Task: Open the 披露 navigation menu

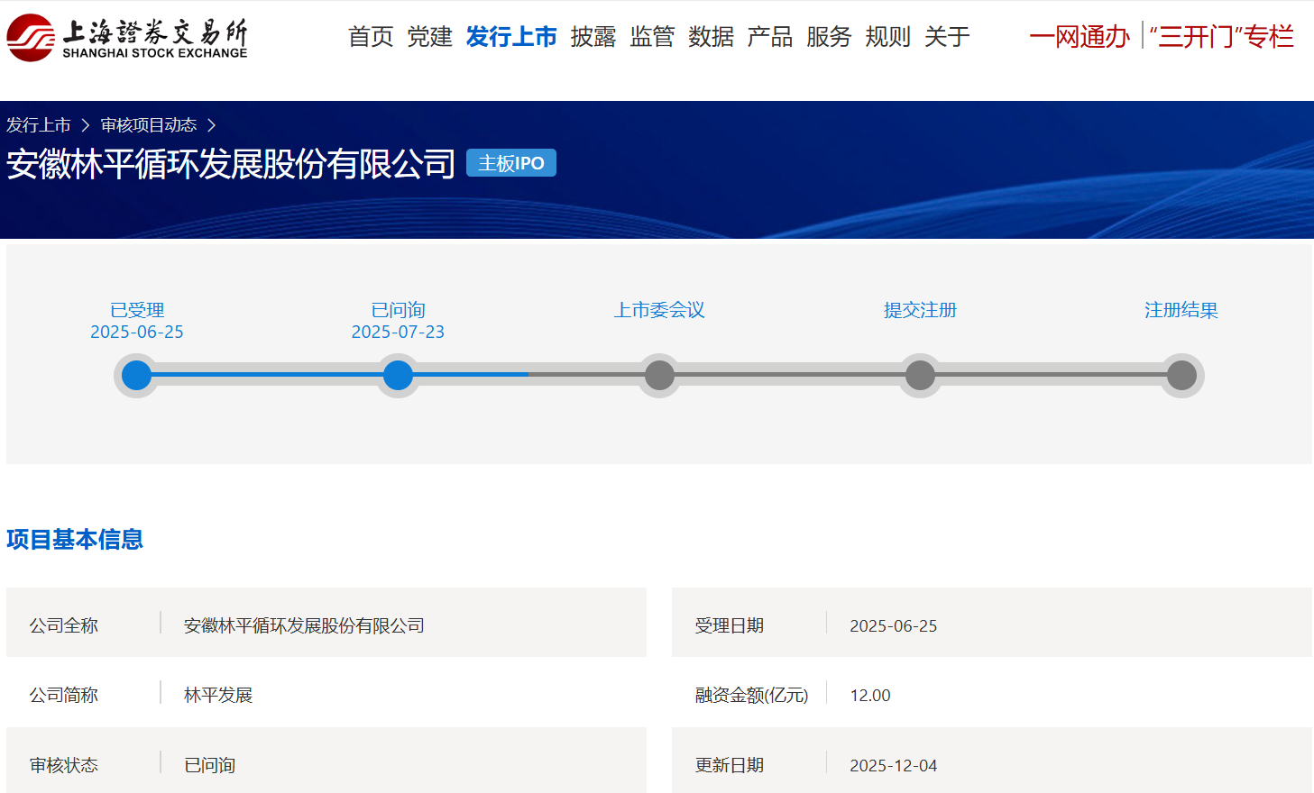Action: point(593,37)
